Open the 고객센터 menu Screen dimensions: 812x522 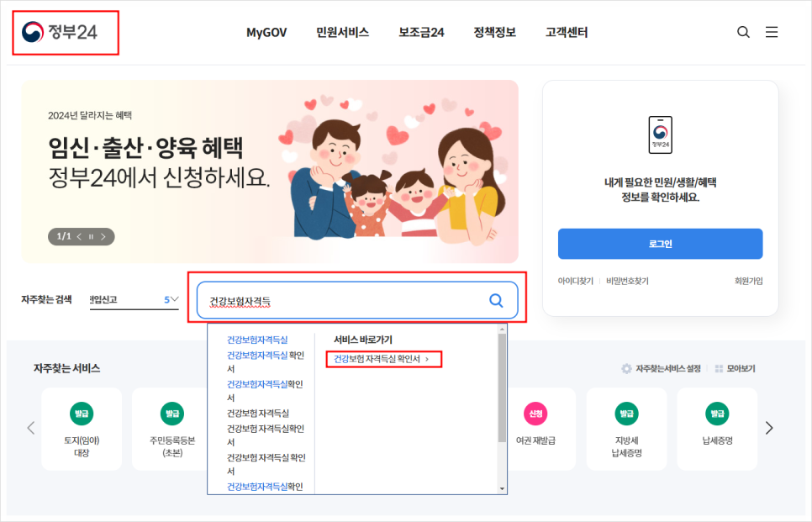tap(564, 32)
